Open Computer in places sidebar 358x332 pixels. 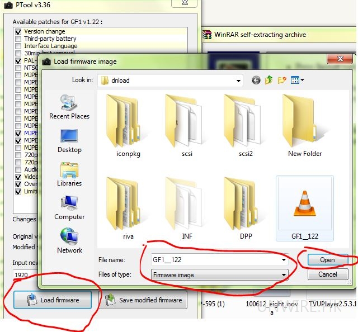coord(69,207)
